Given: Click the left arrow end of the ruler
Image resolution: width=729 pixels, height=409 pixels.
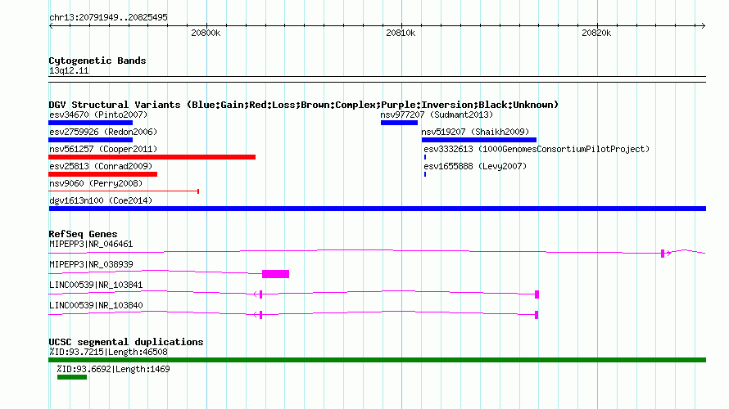Looking at the screenshot, I should (x=51, y=25).
